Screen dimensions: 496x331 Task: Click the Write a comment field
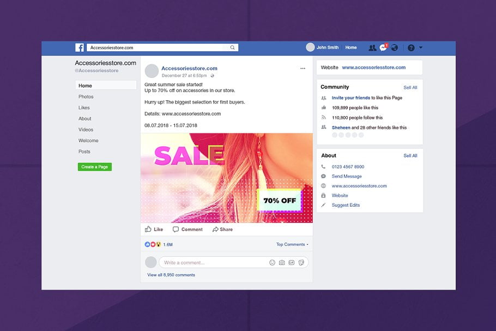point(213,263)
